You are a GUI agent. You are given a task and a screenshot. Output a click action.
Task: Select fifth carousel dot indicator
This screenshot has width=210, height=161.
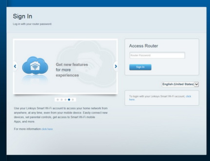(x=73, y=99)
